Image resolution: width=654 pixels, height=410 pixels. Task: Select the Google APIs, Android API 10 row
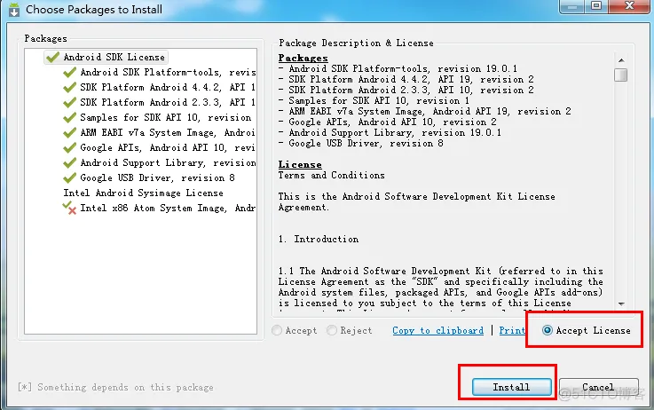[x=160, y=147]
